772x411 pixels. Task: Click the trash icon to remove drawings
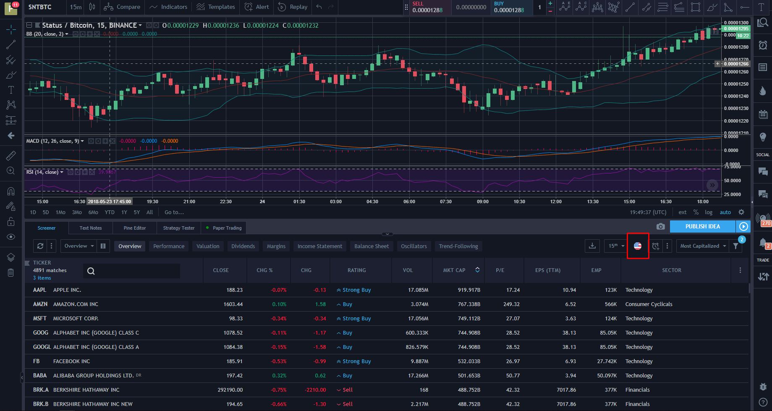[x=11, y=273]
